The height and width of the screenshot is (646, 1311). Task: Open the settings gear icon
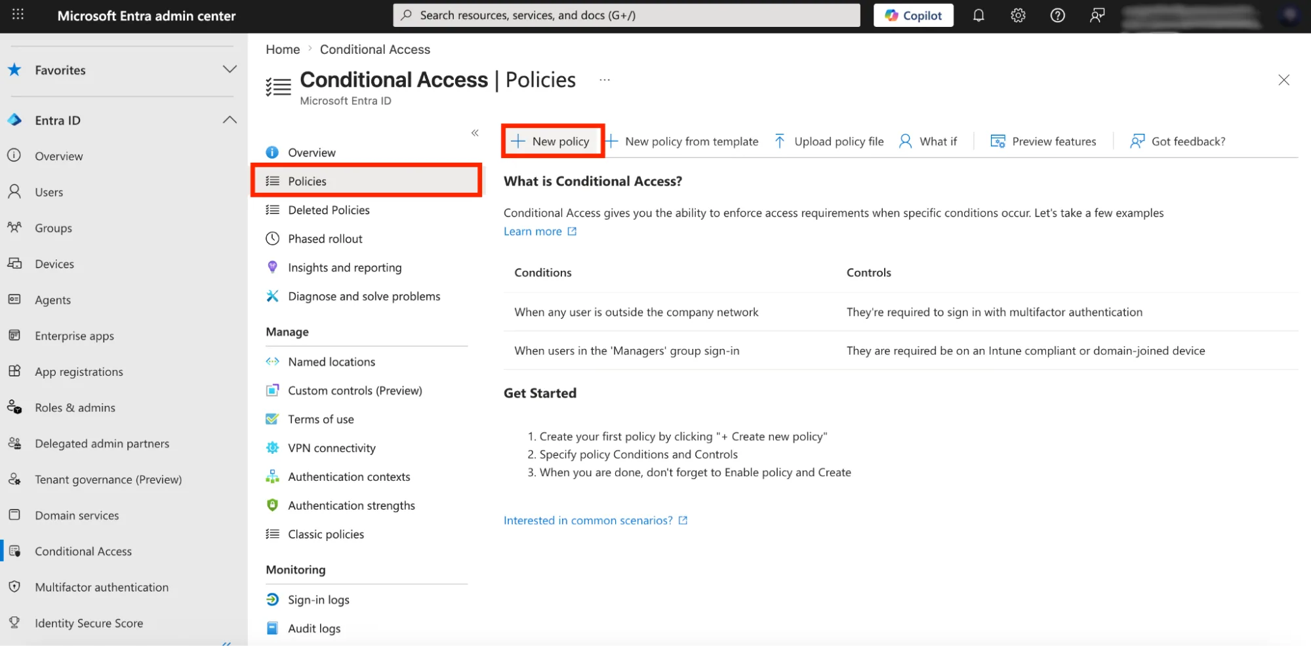1017,15
